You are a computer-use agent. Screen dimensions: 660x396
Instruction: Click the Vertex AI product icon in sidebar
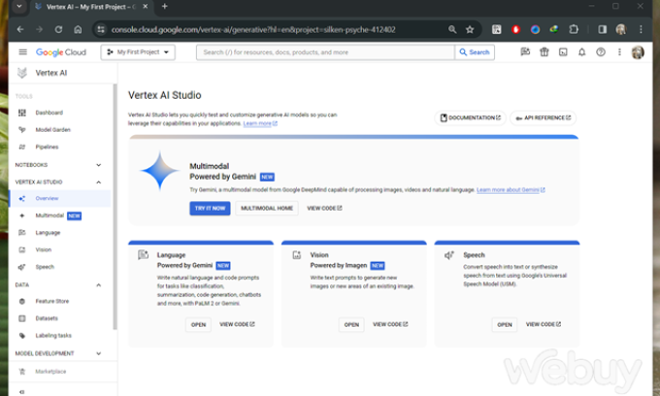coord(22,73)
